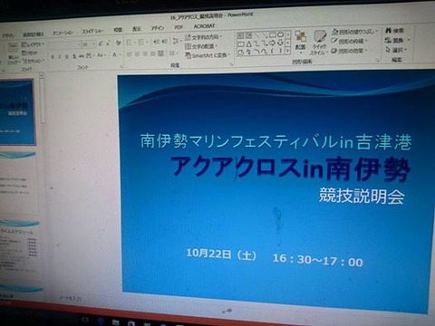435x326 pixels.
Task: Open Shape Fill (図形の塗りつぶし) menu
Action: [x=355, y=32]
